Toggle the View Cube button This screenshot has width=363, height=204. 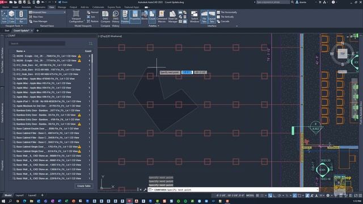pos(11,17)
